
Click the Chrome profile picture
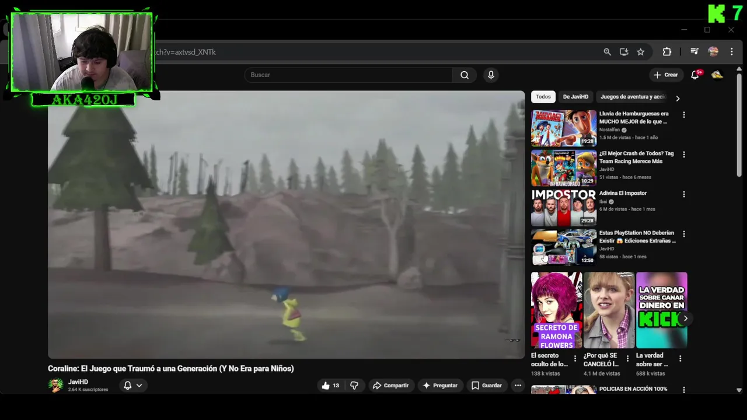pyautogui.click(x=713, y=52)
